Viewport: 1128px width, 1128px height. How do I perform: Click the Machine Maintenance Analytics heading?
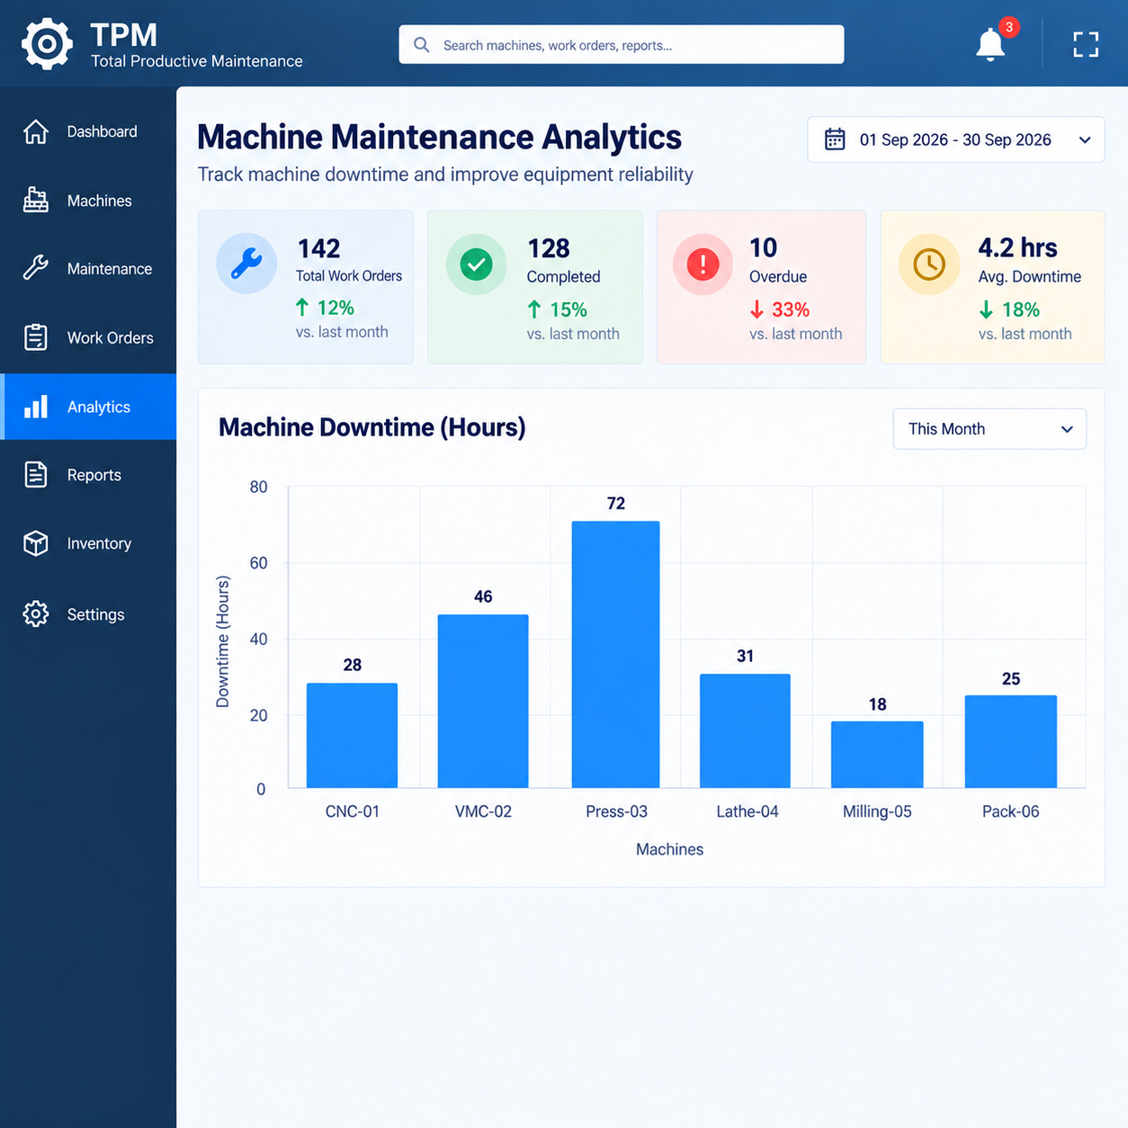(439, 138)
